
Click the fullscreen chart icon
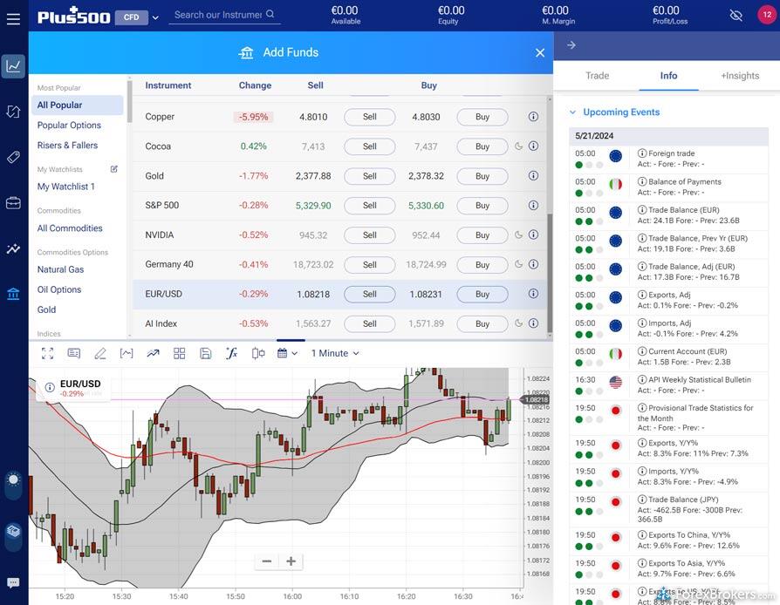click(x=47, y=353)
